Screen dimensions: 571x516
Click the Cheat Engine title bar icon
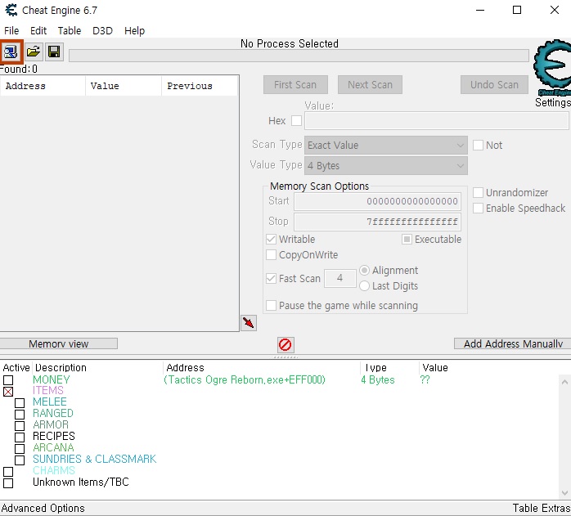pos(11,10)
